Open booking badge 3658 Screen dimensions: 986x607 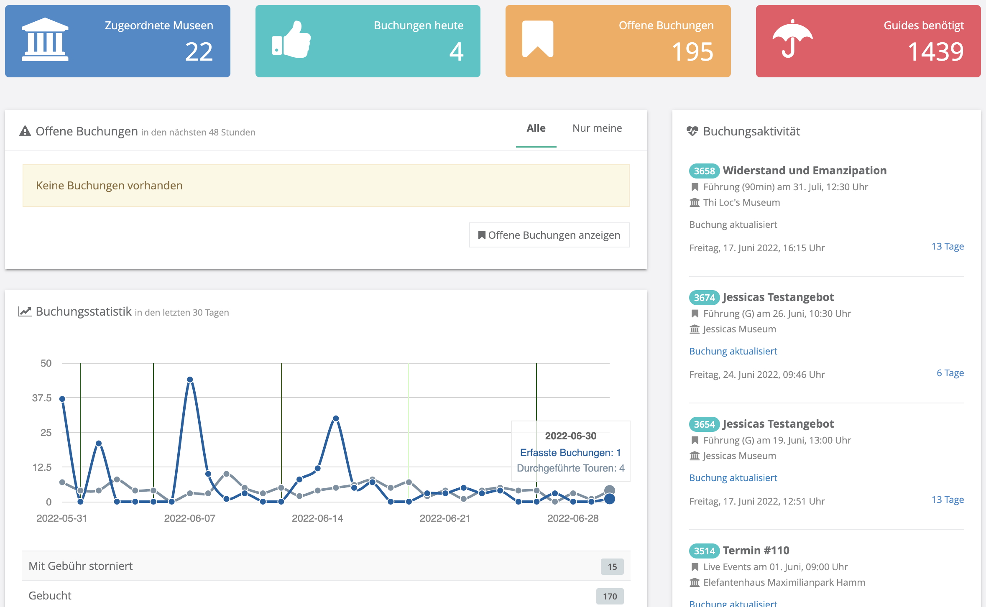pos(704,171)
